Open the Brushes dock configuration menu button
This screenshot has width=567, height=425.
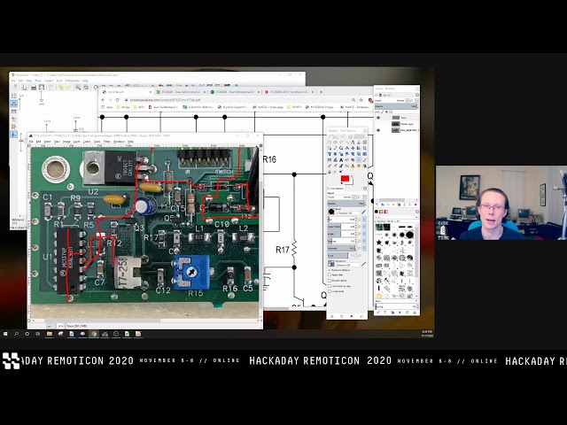[417, 212]
